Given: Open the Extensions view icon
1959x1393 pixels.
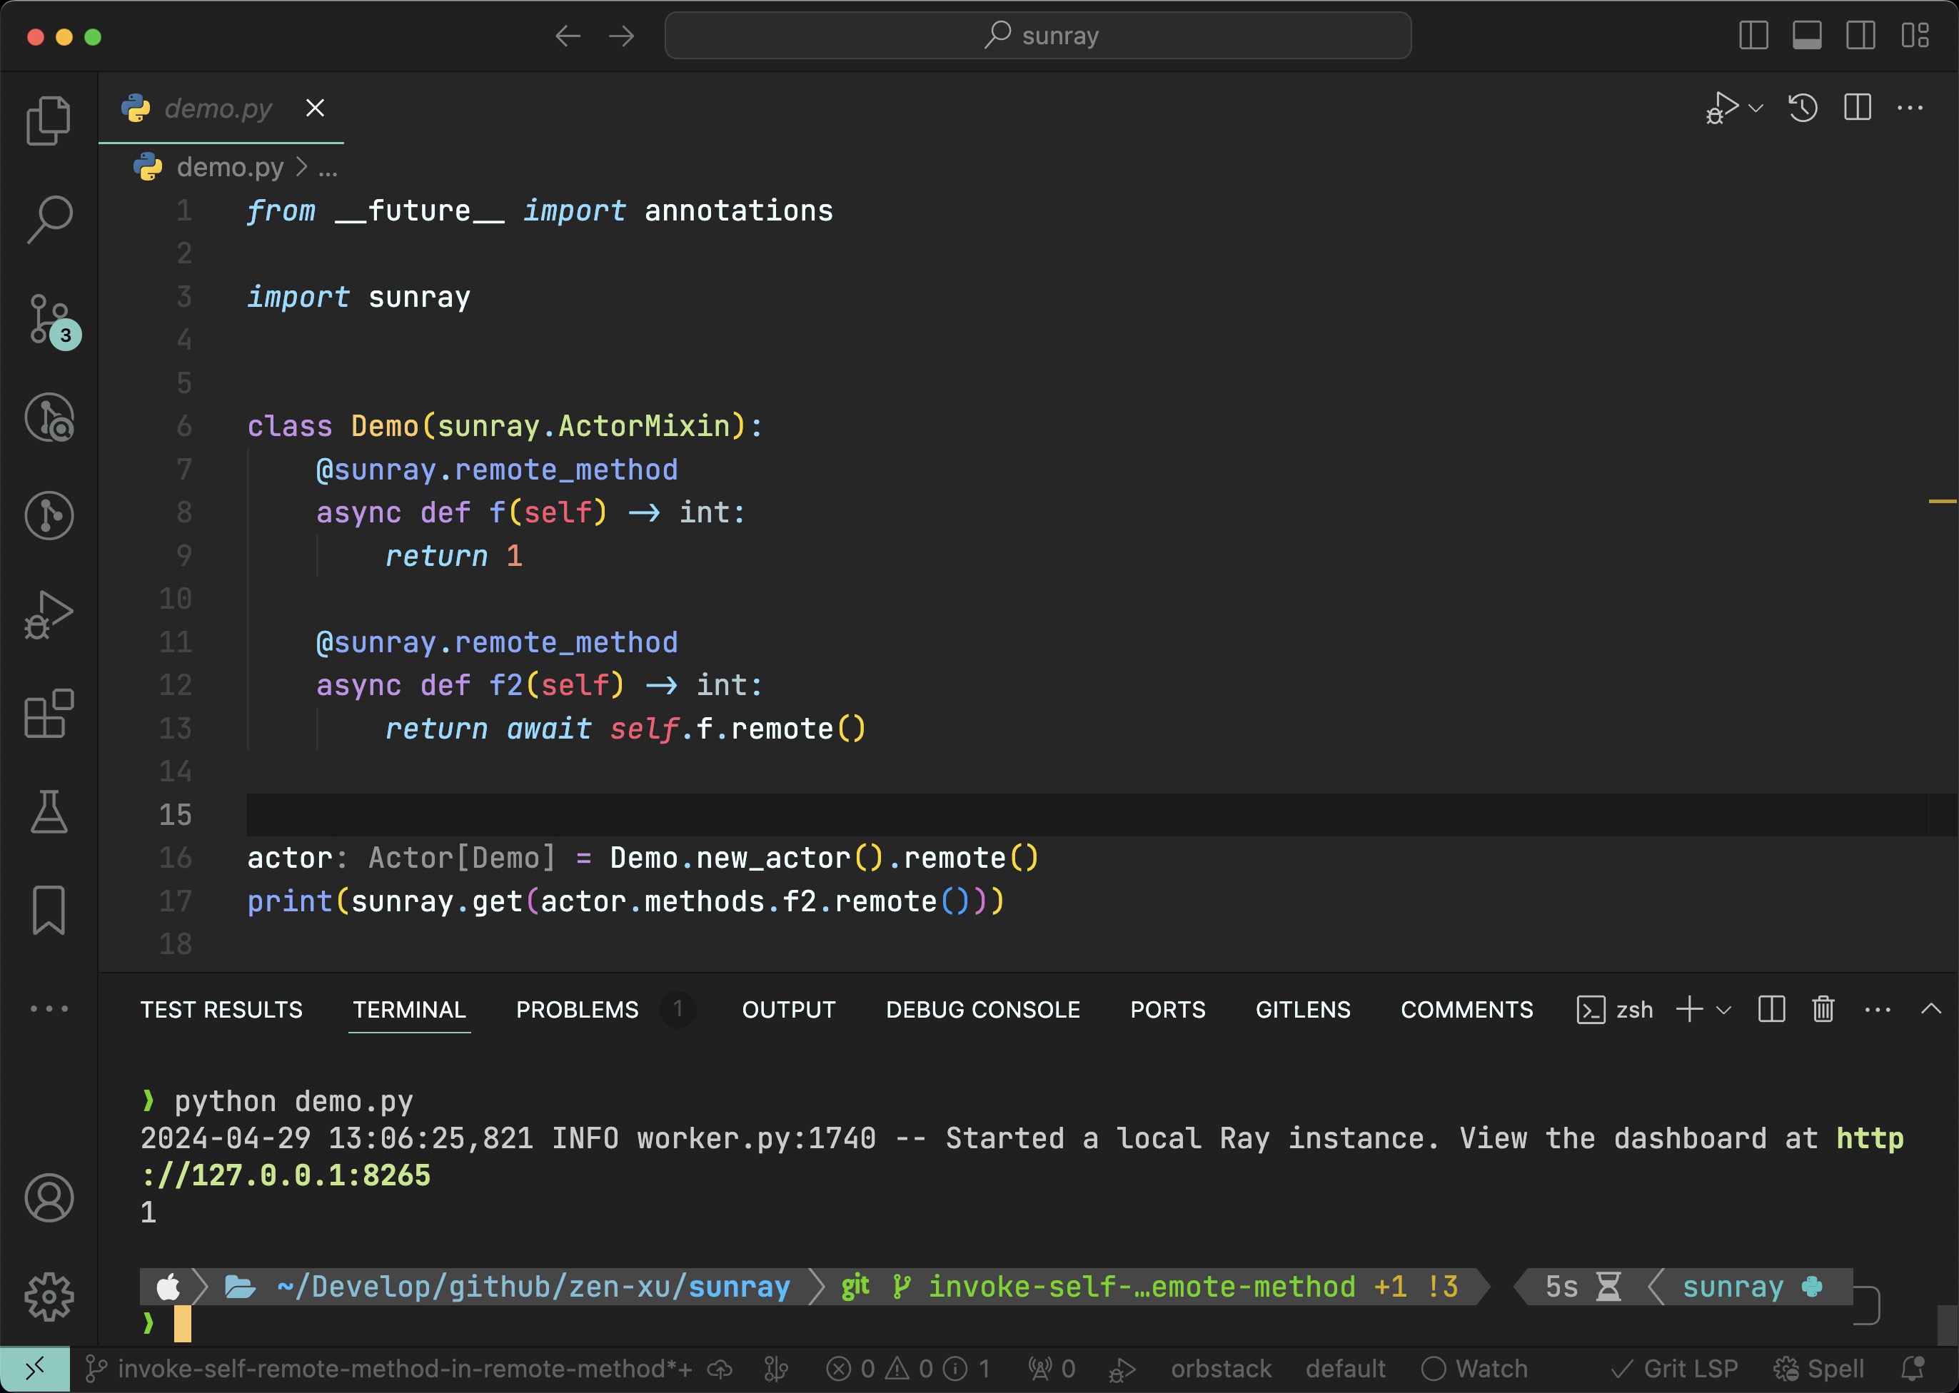Looking at the screenshot, I should tap(49, 714).
